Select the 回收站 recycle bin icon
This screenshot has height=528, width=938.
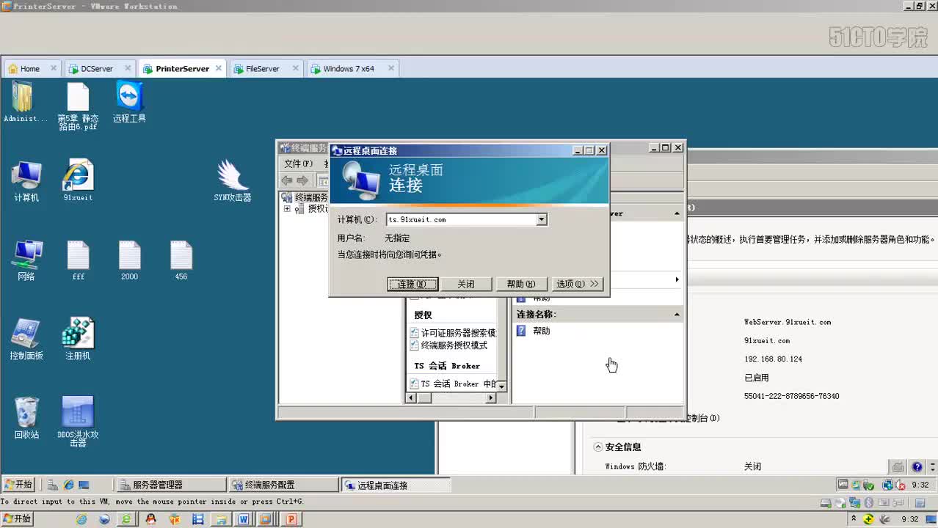(x=26, y=418)
